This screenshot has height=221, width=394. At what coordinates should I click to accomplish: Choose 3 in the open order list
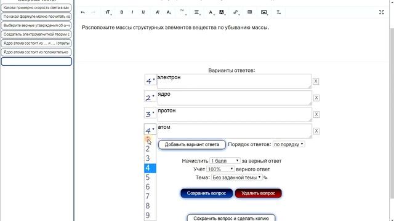150,158
